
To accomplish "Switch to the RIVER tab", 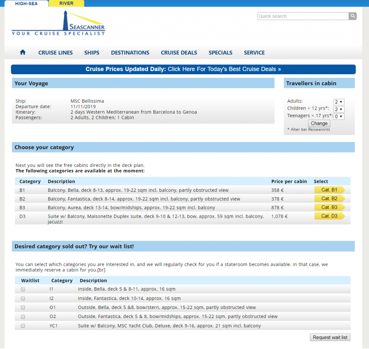I will (x=66, y=3).
